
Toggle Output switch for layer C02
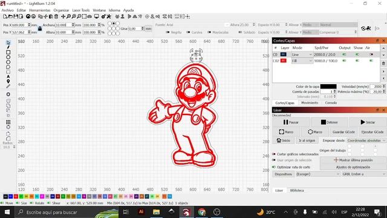[x=344, y=61]
